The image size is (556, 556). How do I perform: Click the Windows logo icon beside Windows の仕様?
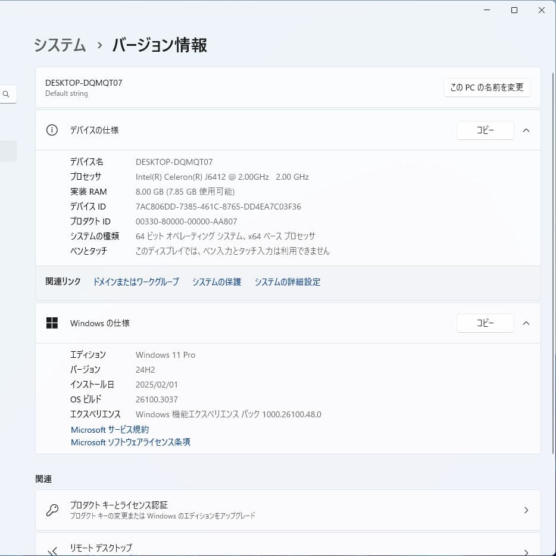pos(52,323)
